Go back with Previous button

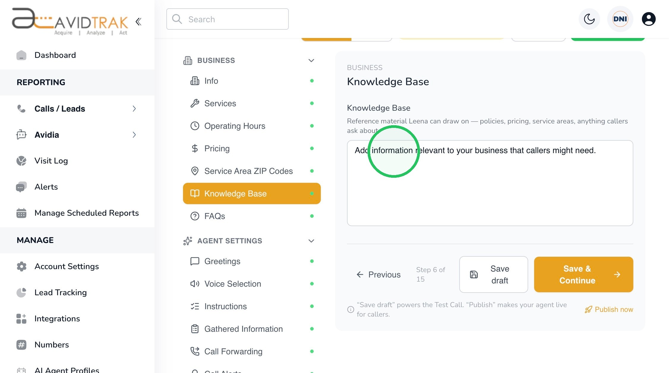pyautogui.click(x=378, y=274)
